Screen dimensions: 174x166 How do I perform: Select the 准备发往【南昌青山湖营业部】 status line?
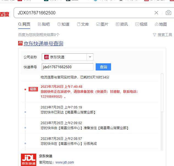point(84,128)
